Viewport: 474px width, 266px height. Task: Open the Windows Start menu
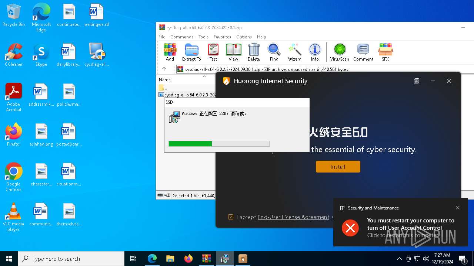point(9,259)
